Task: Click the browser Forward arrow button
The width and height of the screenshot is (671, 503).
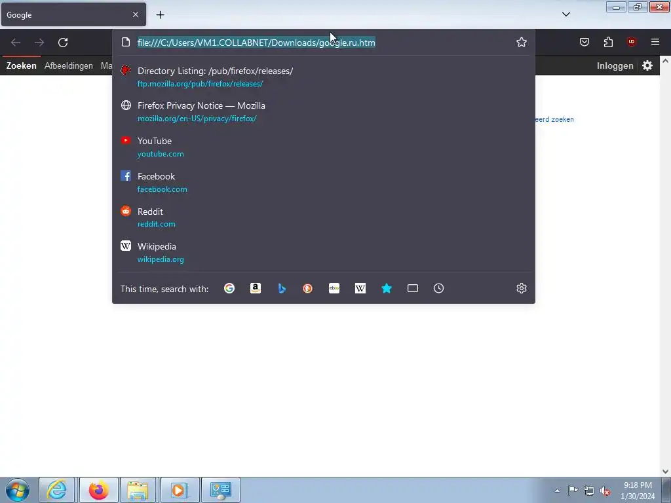Action: tap(39, 43)
